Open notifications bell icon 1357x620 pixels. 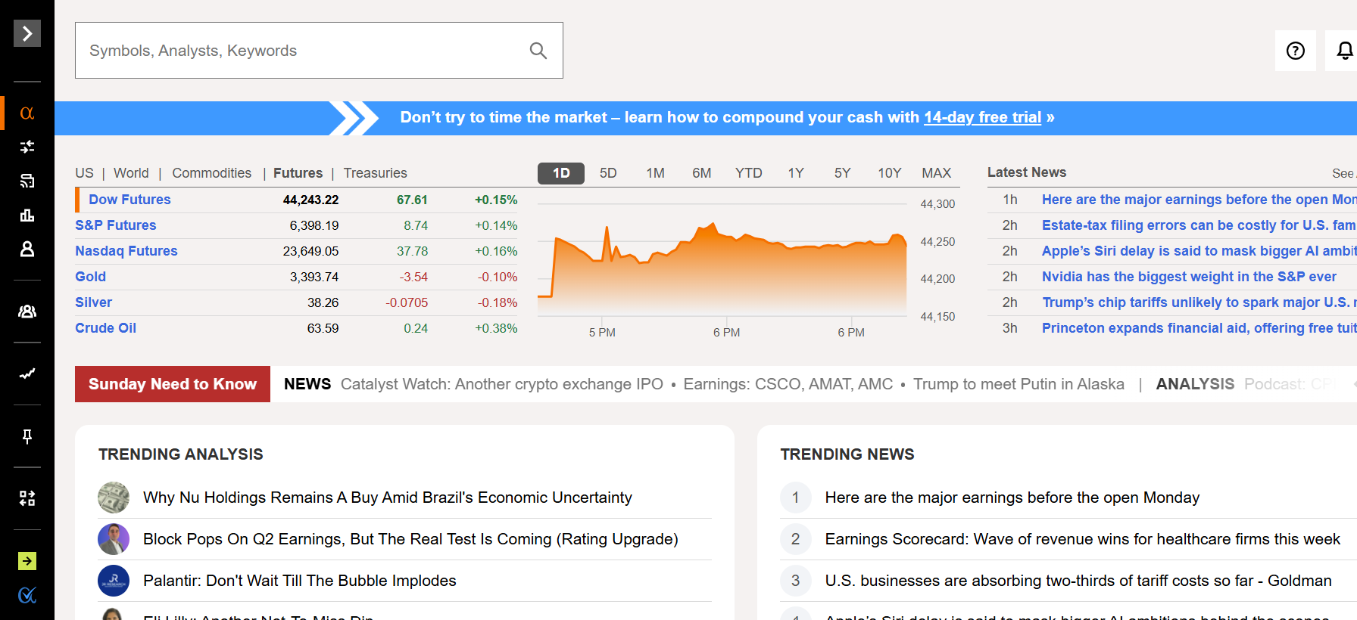click(1344, 51)
